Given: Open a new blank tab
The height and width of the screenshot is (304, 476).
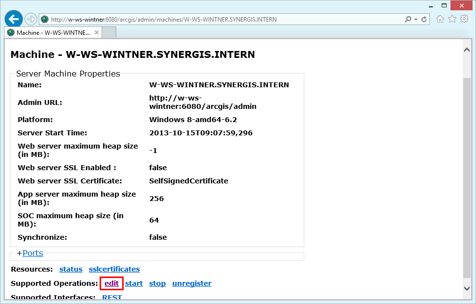Looking at the screenshot, I should [109, 32].
